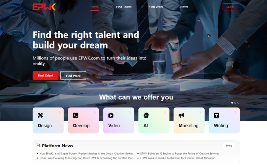Expand the Writing card chevron arrow
This screenshot has height=167, width=267.
click(236, 112)
